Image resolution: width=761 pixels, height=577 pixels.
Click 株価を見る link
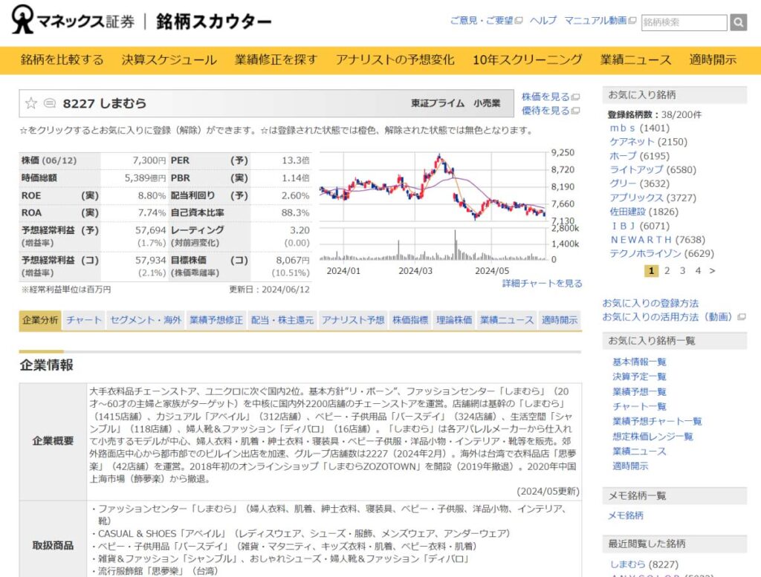545,97
